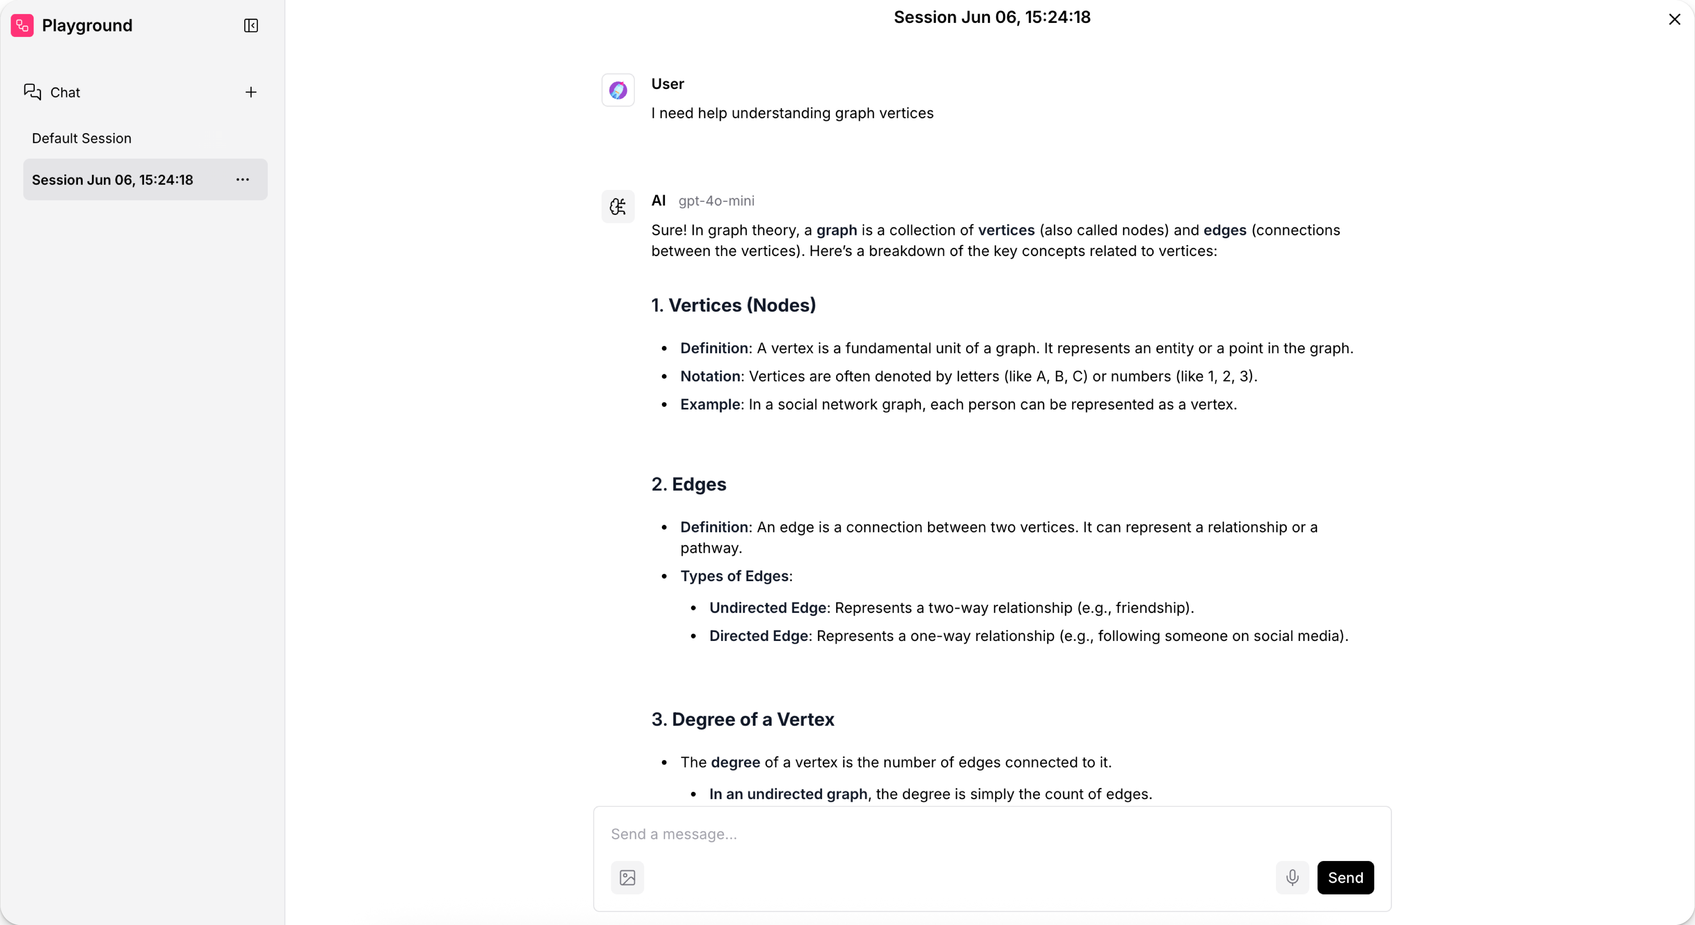Click the pink Playground logo icon
The image size is (1695, 925).
click(22, 26)
